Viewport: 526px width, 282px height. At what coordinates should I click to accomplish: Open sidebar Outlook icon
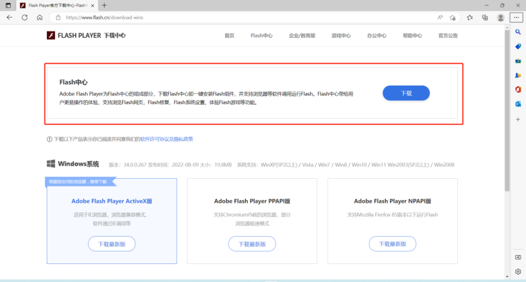pos(518,104)
